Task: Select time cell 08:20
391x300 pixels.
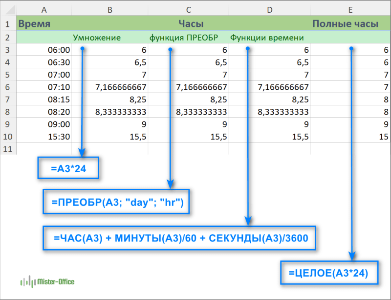Action: pos(44,112)
